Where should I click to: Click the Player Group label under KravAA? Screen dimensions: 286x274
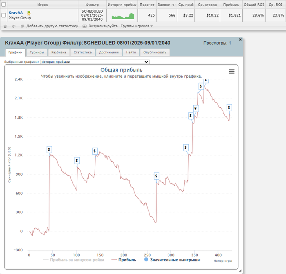click(x=20, y=18)
